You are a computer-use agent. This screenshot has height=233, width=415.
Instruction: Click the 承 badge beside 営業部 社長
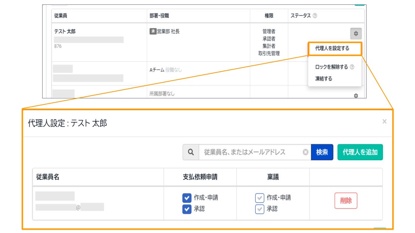[152, 31]
